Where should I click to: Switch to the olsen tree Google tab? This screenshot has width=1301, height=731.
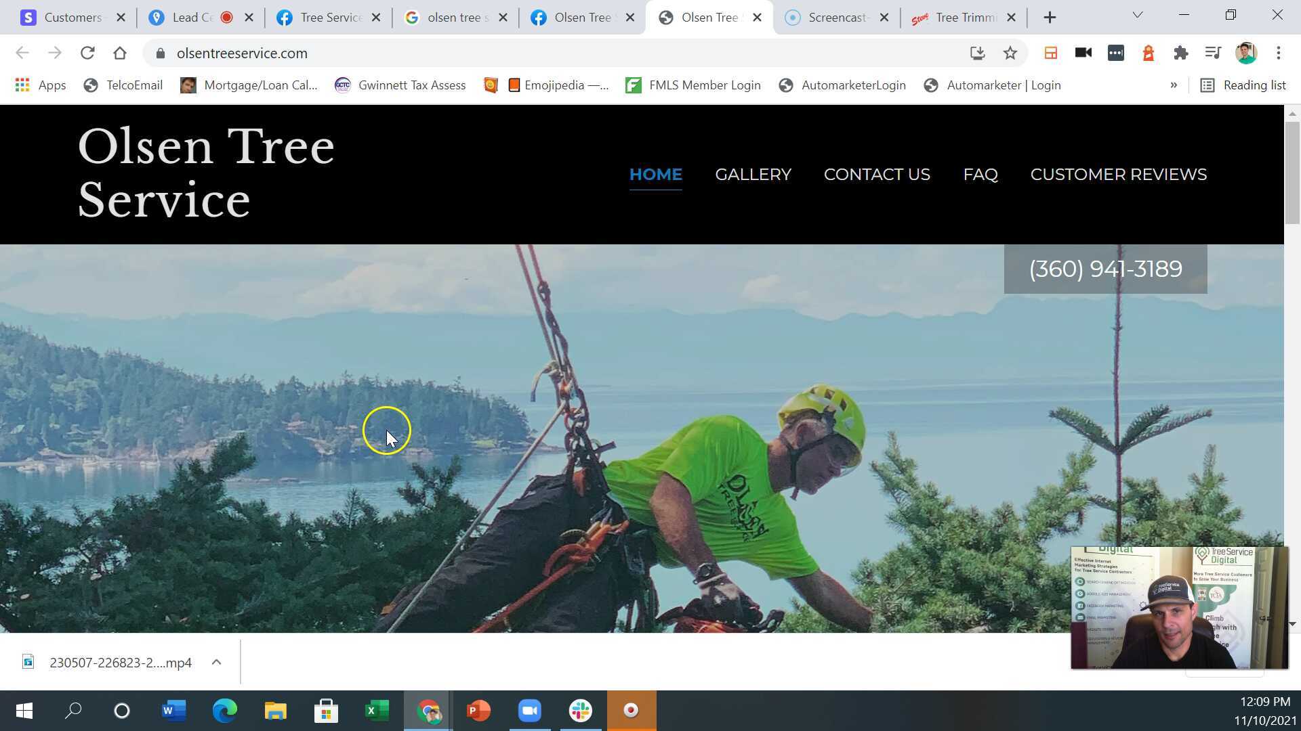[x=455, y=18]
